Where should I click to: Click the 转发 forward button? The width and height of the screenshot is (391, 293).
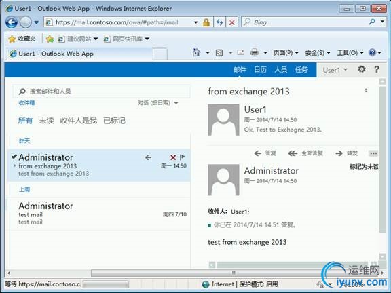[346, 153]
